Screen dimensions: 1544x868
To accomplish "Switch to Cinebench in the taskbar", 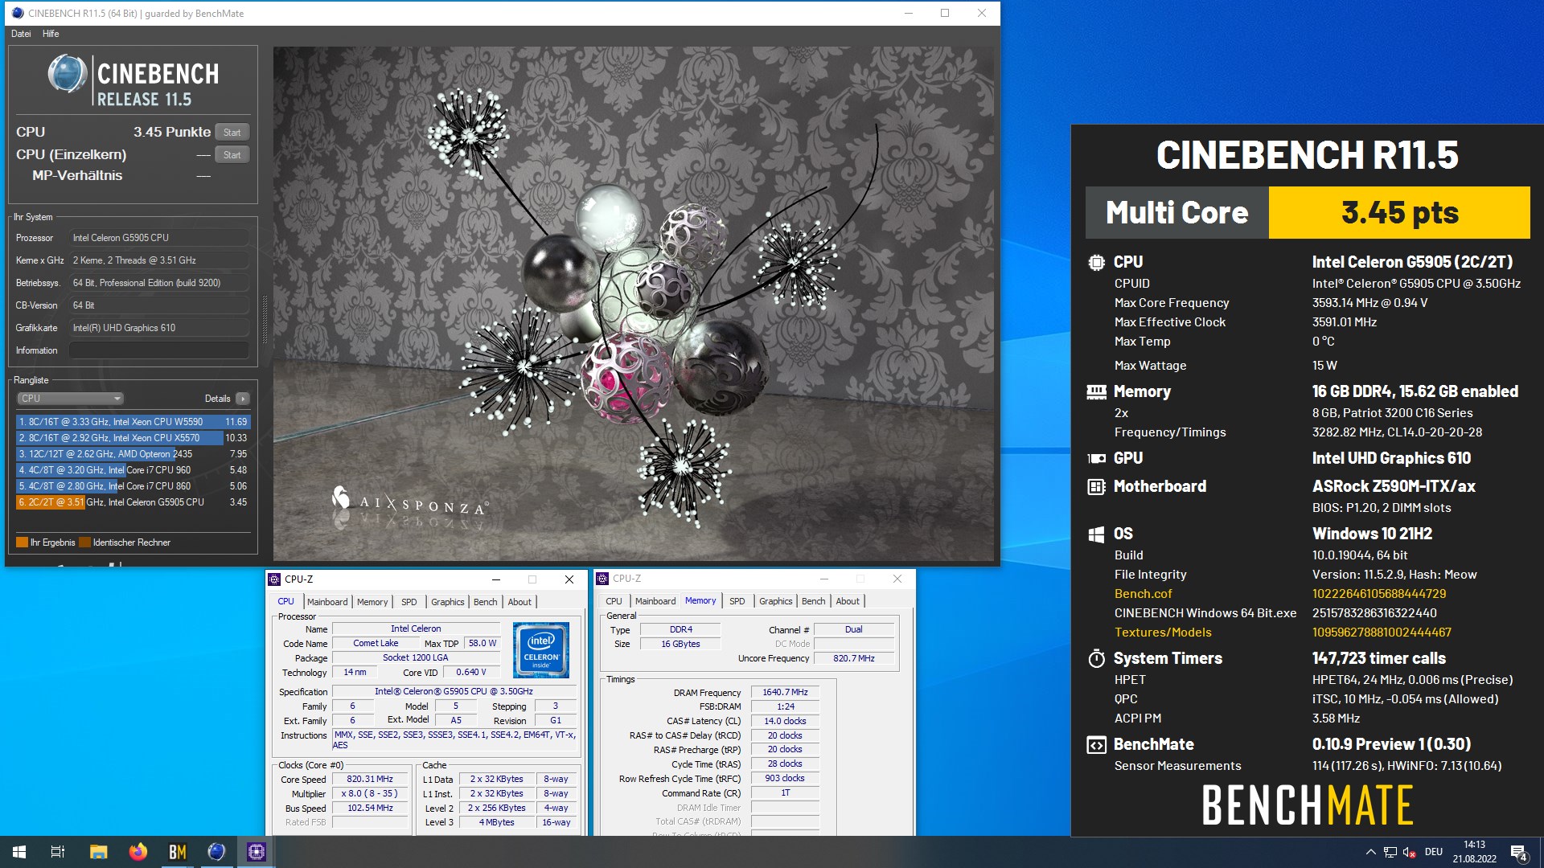I will point(216,852).
